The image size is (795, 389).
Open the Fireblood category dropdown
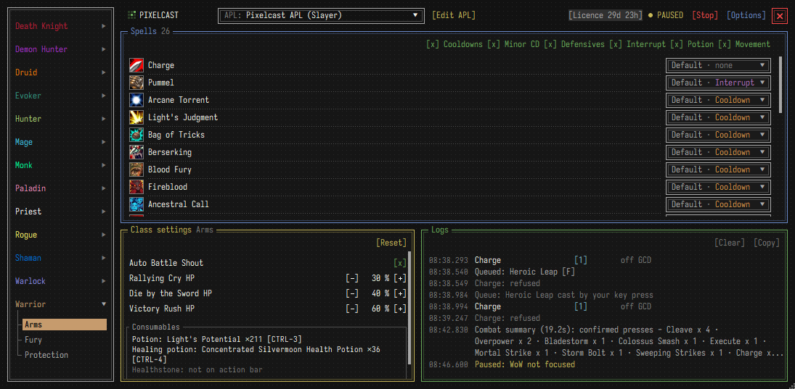(719, 187)
